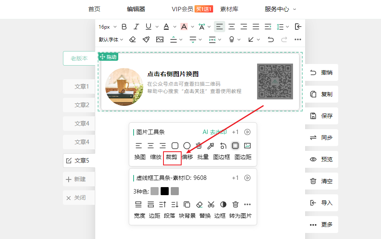Click the paragraph spacing after icon
The height and width of the screenshot is (239, 381).
click(x=193, y=39)
